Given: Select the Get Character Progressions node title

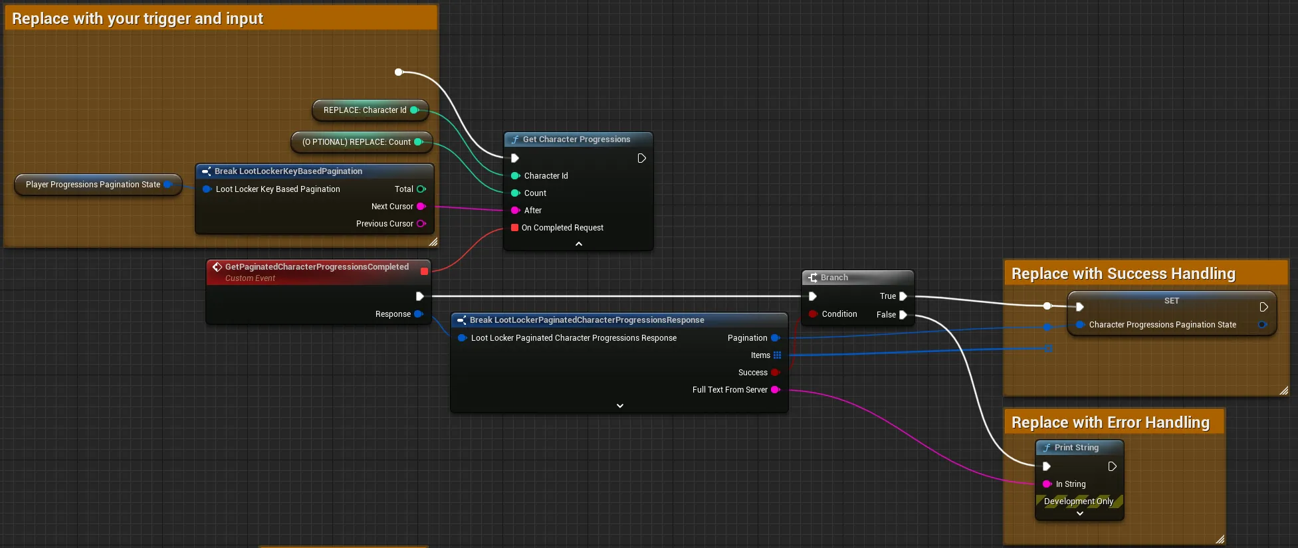Looking at the screenshot, I should click(x=576, y=139).
